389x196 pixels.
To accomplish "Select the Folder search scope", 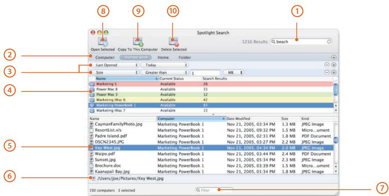I will (185, 57).
